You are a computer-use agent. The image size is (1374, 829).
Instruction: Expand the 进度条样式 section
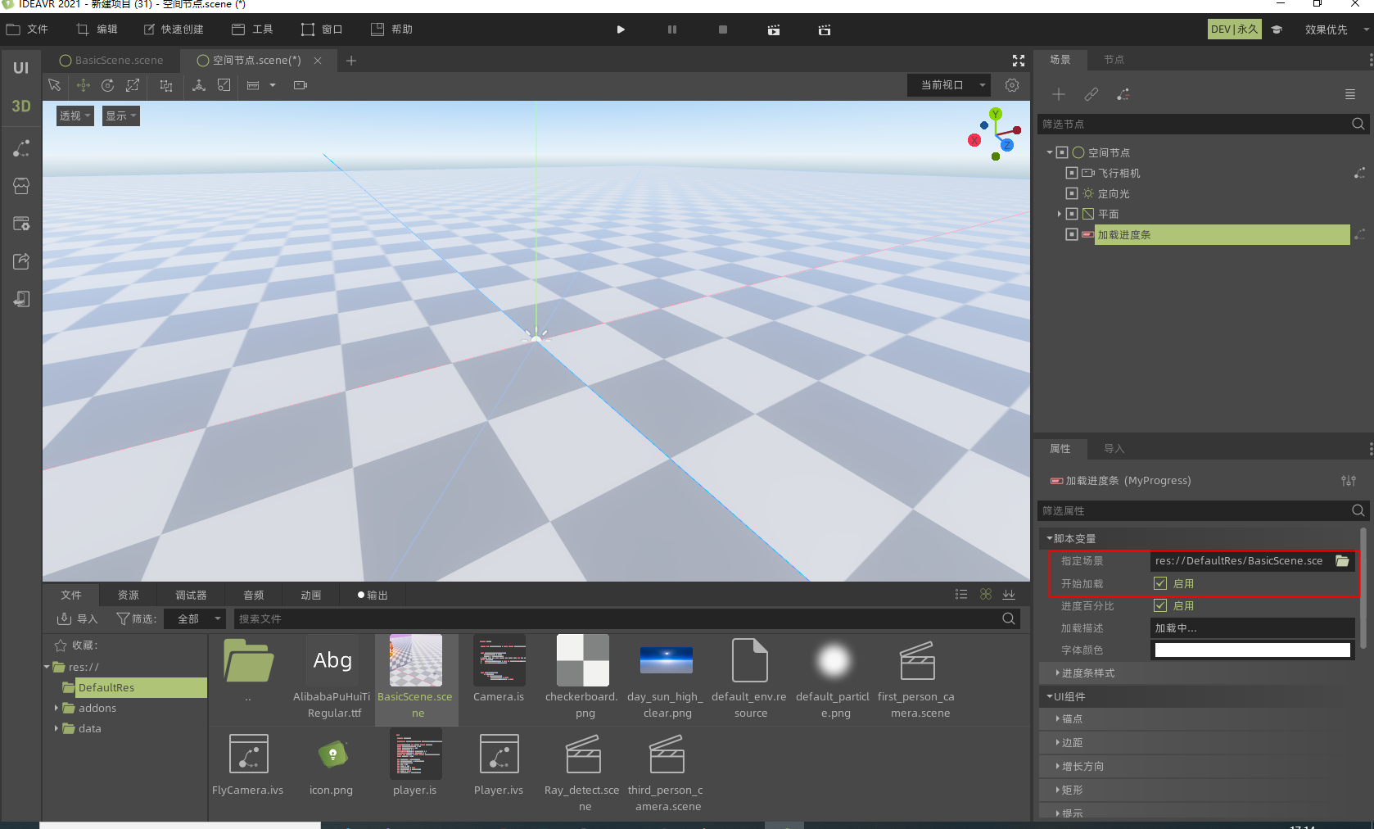(1084, 673)
